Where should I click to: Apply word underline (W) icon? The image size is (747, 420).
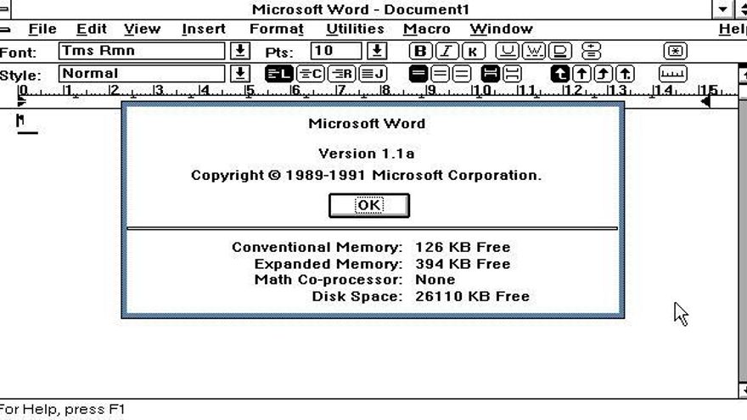pyautogui.click(x=534, y=52)
